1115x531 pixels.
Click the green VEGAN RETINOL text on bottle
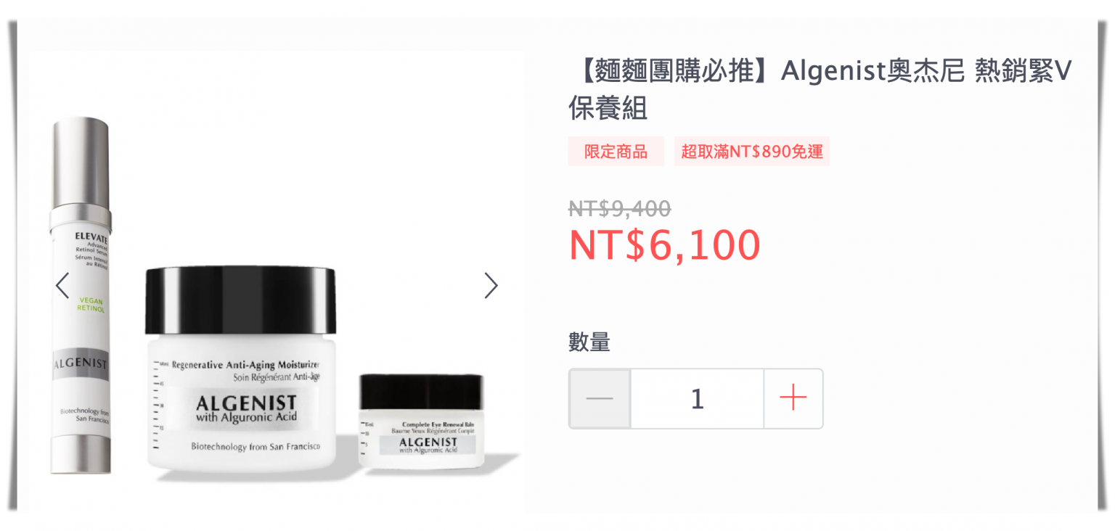pyautogui.click(x=92, y=304)
